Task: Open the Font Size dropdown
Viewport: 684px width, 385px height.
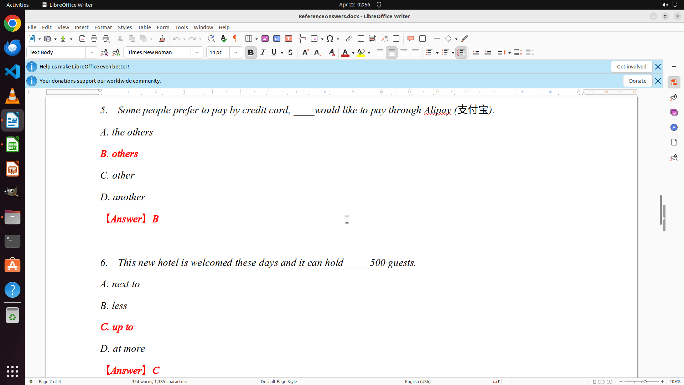Action: pos(236,52)
